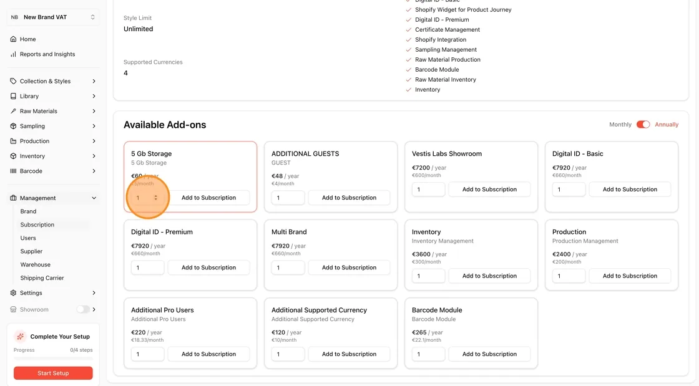Add ADDITIONAL GUESTS to subscription
The height and width of the screenshot is (386, 699).
pyautogui.click(x=349, y=198)
